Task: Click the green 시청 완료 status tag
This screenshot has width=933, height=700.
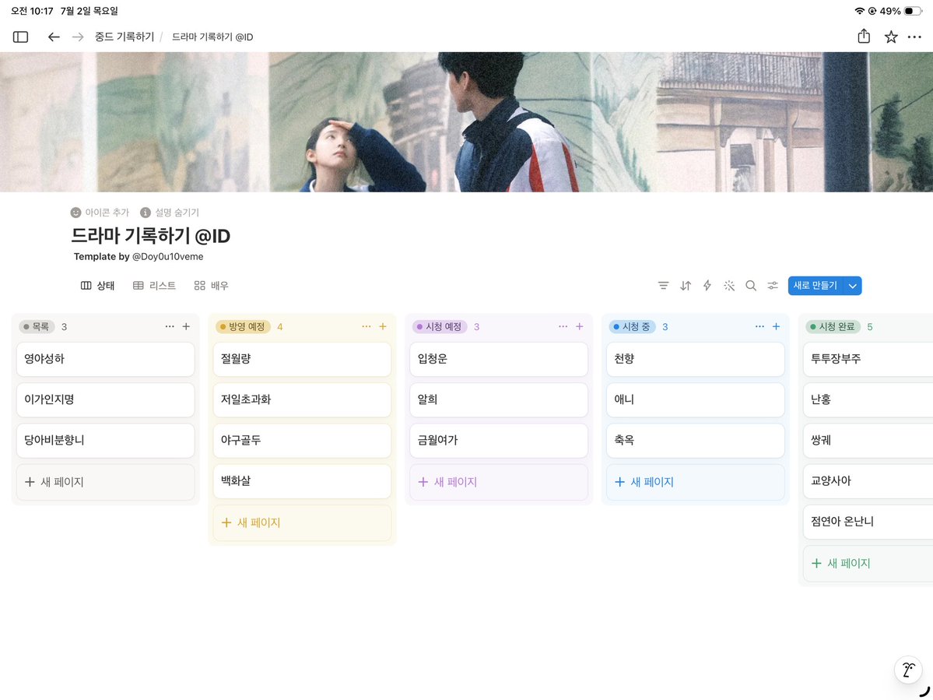Action: click(833, 327)
